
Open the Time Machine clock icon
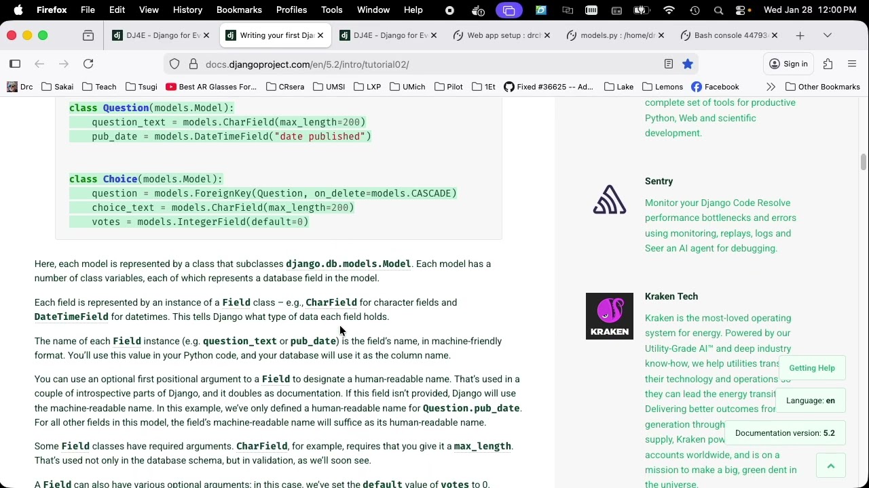click(695, 10)
